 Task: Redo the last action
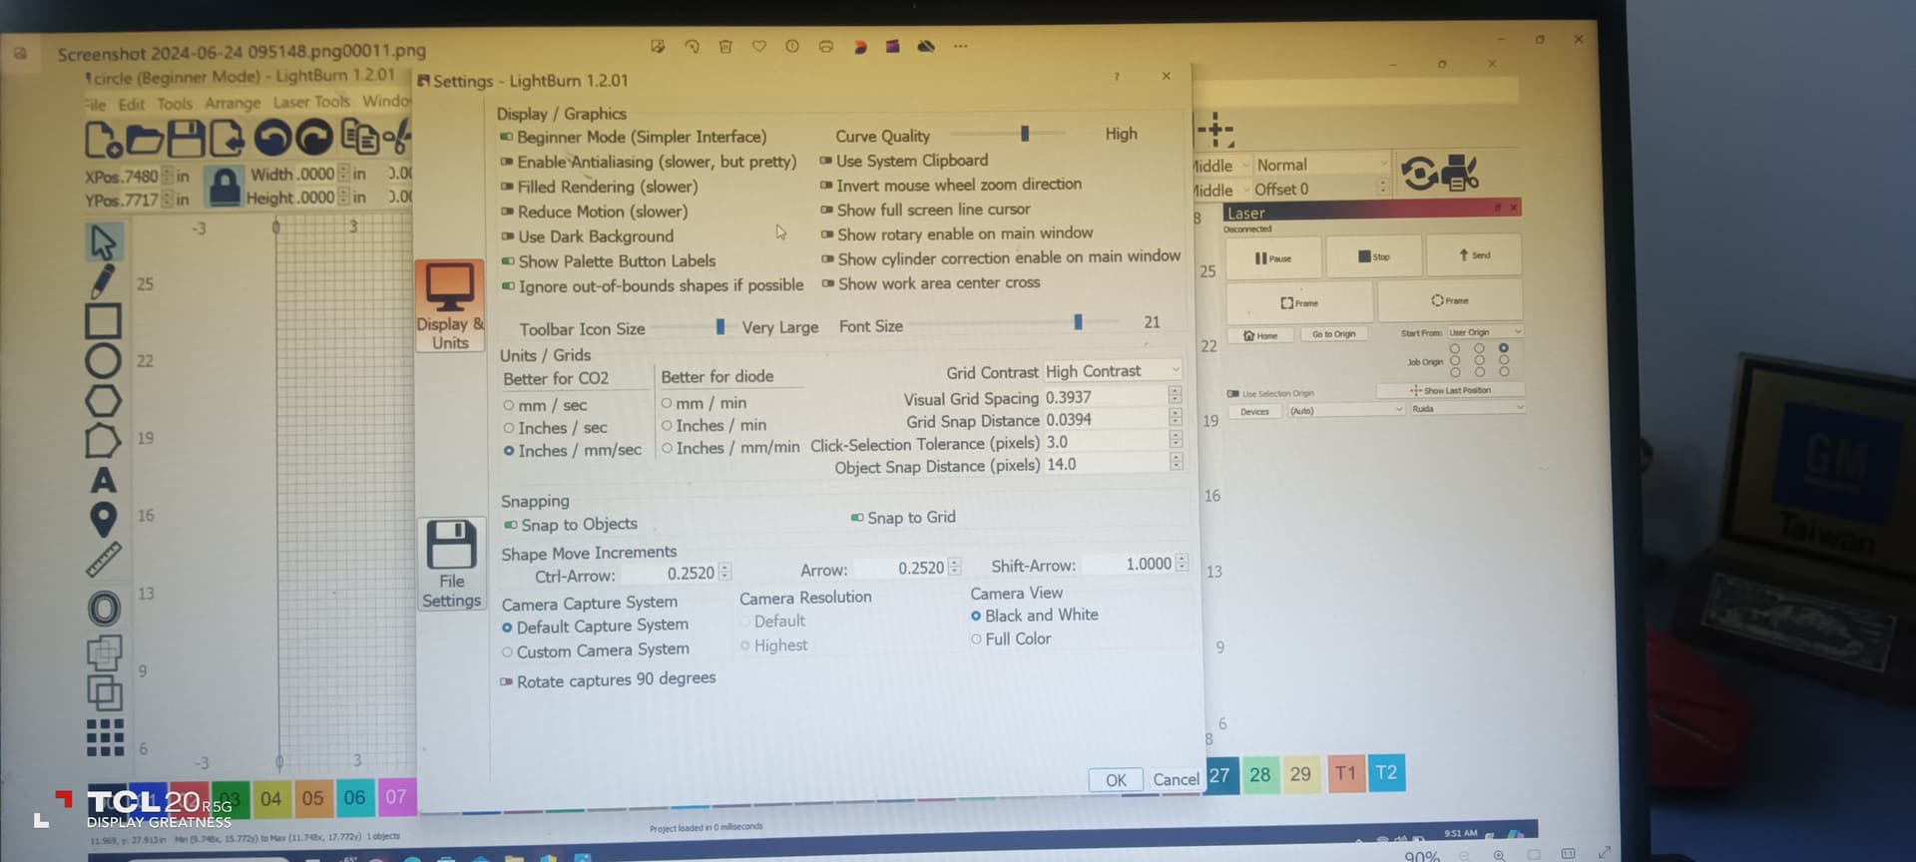click(313, 138)
